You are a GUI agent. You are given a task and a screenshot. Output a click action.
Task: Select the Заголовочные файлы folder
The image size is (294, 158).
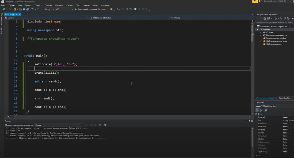tap(276, 38)
